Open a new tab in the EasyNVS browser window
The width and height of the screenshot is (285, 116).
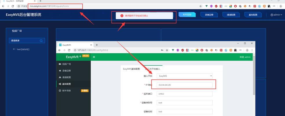tap(40, 1)
